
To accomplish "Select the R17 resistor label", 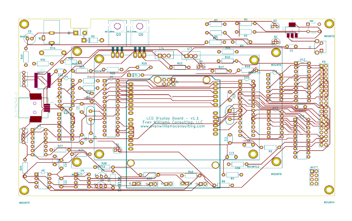I will point(221,67).
